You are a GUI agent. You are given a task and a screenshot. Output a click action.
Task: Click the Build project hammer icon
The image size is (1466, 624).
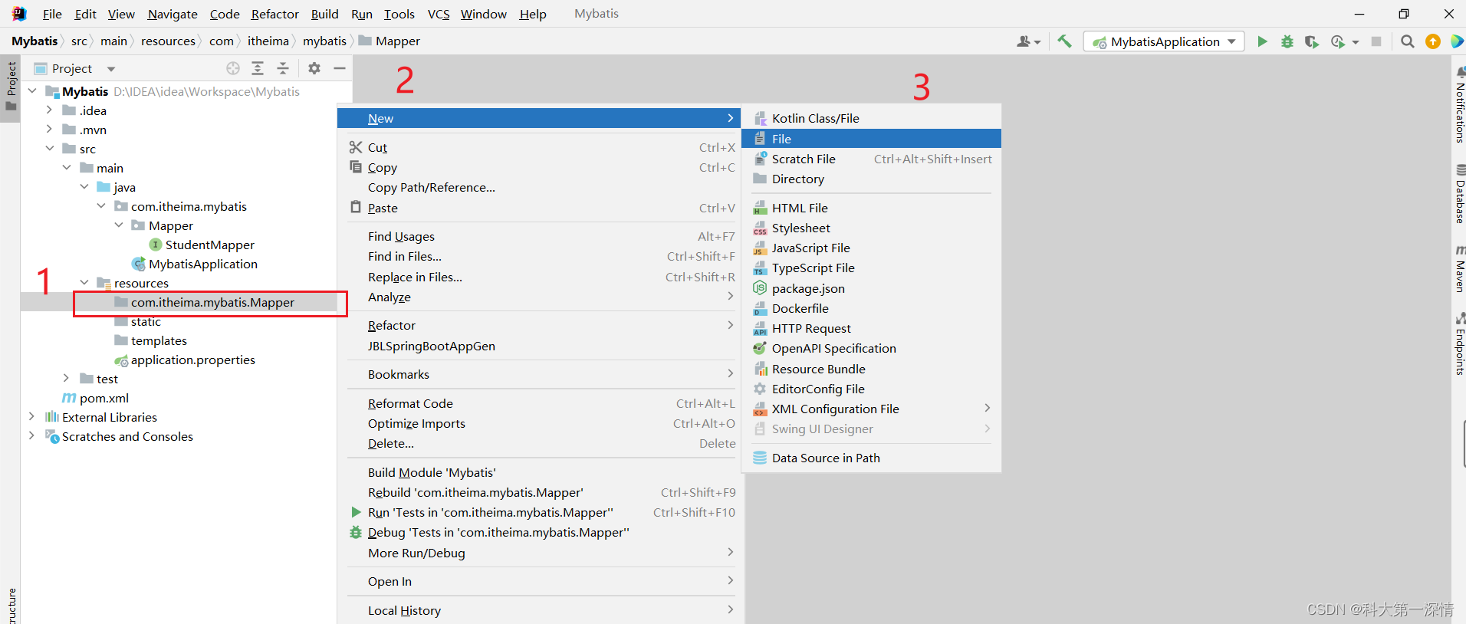(x=1064, y=41)
